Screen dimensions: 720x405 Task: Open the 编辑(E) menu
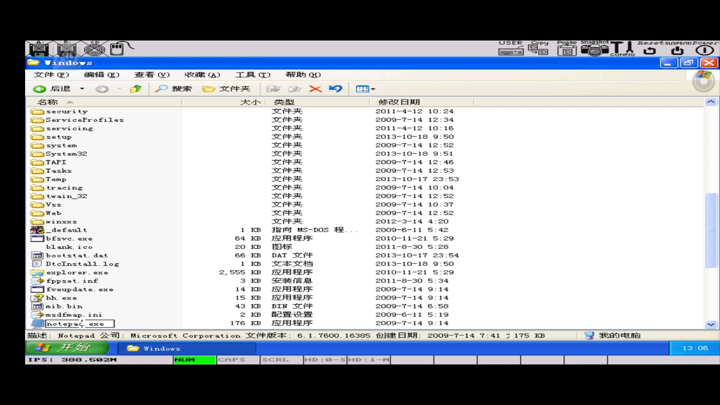(x=102, y=75)
